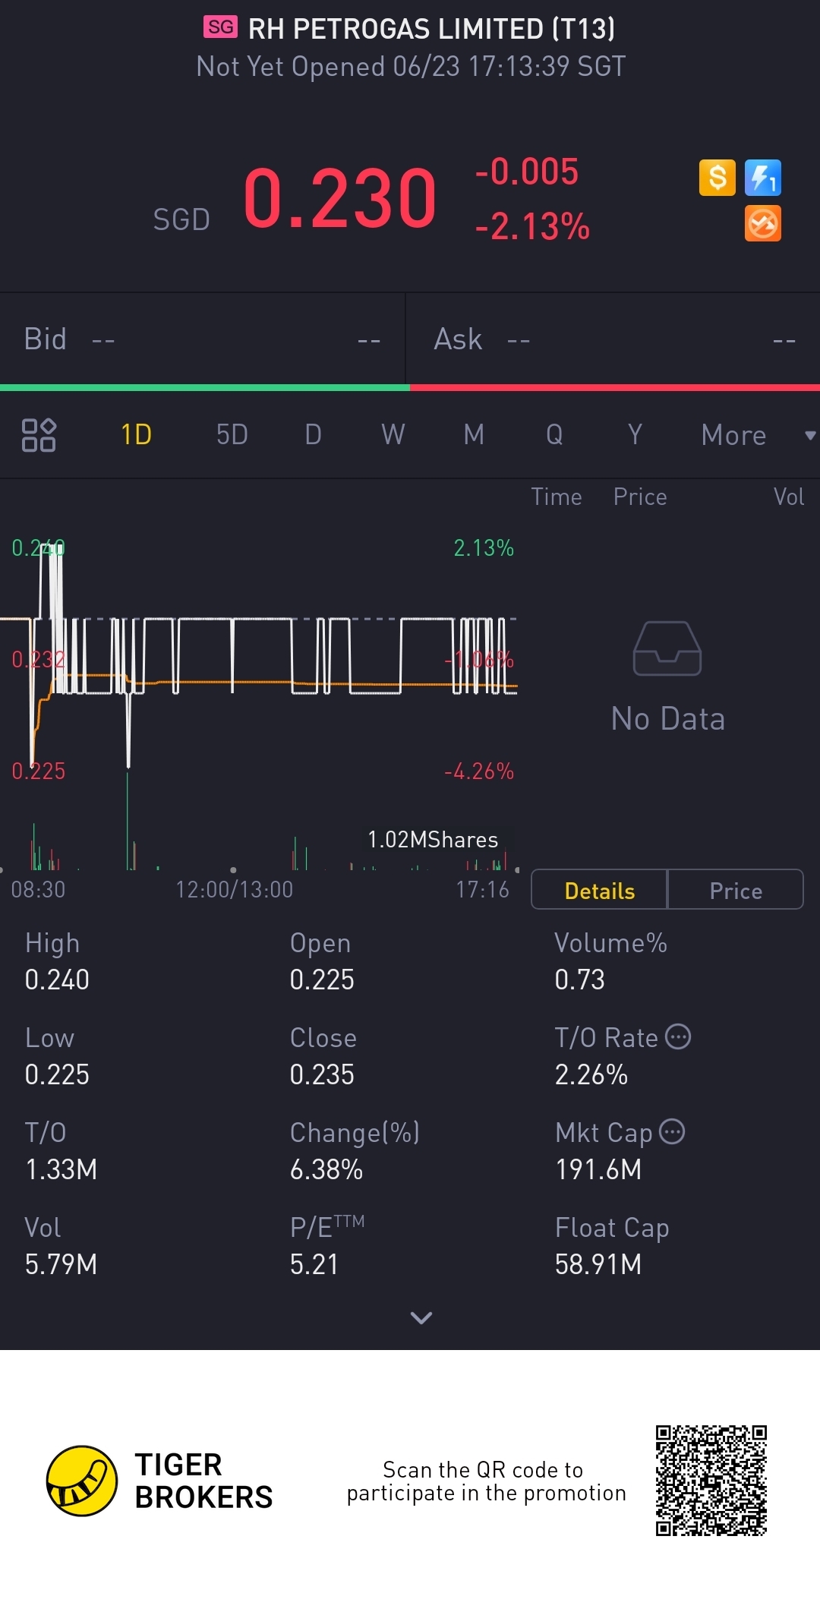Image resolution: width=820 pixels, height=1612 pixels.
Task: Select the 1D chart period
Action: pos(137,435)
